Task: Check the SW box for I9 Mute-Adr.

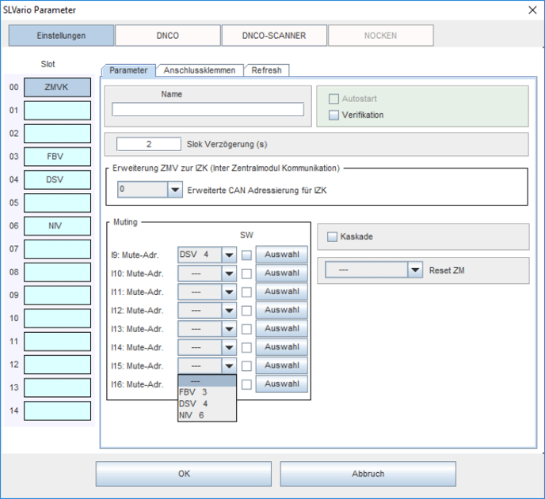Action: 247,255
